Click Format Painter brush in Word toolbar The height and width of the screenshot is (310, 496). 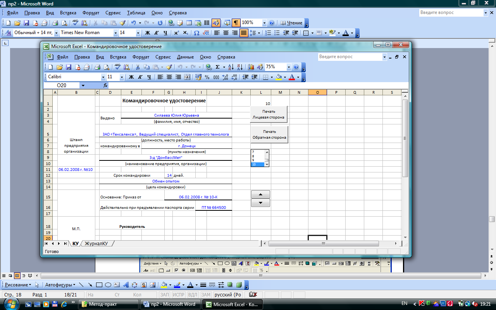tap(122, 23)
